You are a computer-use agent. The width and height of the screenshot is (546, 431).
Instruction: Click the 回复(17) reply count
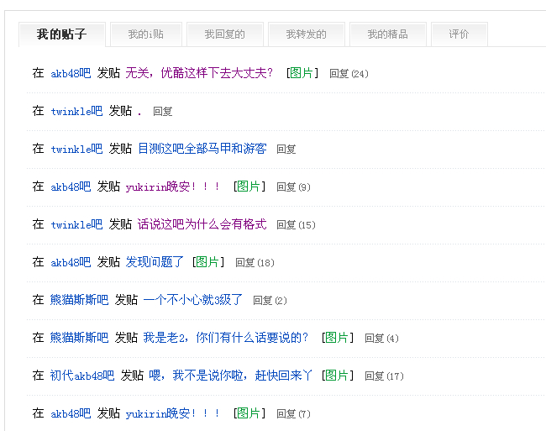(384, 376)
